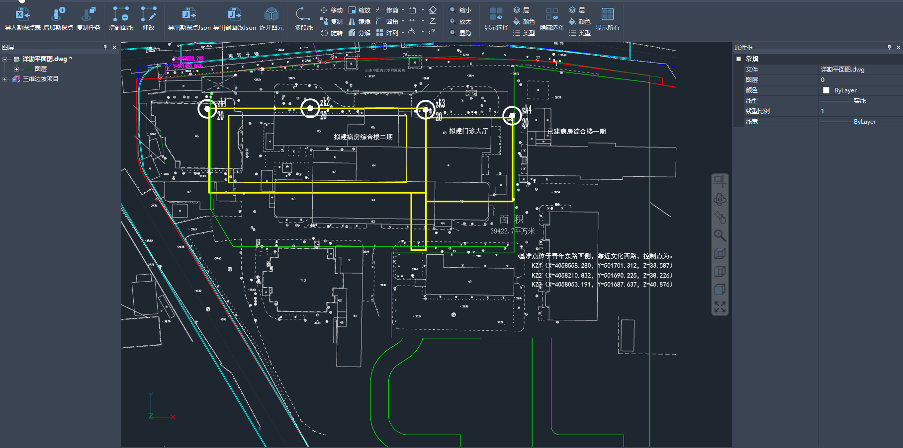Viewport: 903px width, 448px height.
Task: Click the fit-to-extents arrows icon in view toolbar
Action: coord(720,307)
